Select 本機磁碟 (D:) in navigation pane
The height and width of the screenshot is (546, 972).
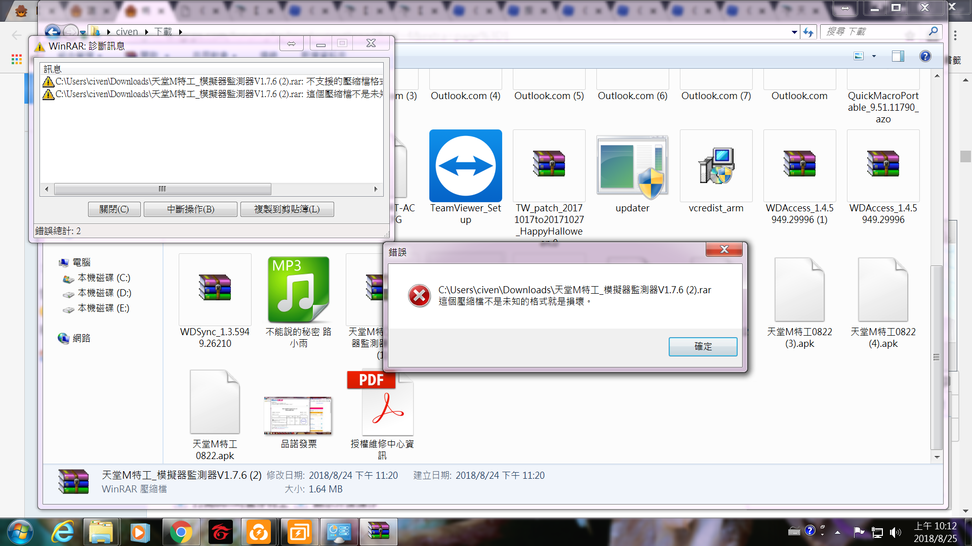(x=104, y=293)
